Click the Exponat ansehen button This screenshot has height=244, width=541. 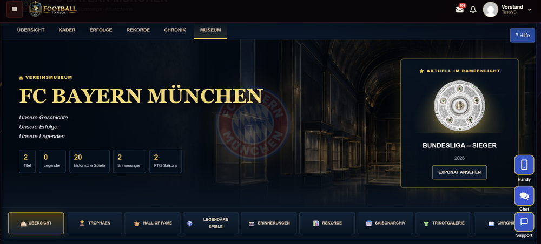coord(459,172)
